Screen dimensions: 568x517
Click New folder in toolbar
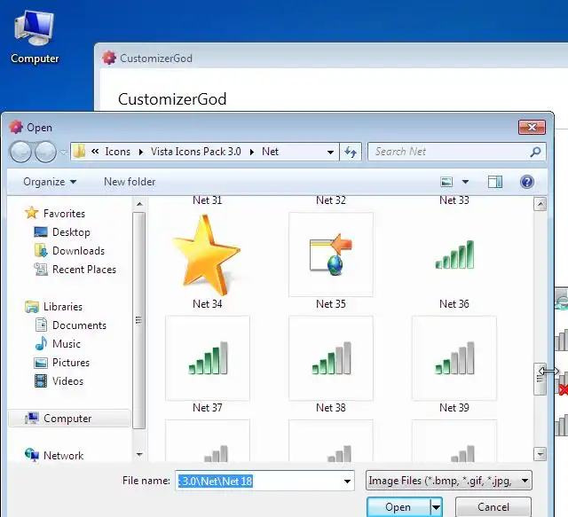130,182
